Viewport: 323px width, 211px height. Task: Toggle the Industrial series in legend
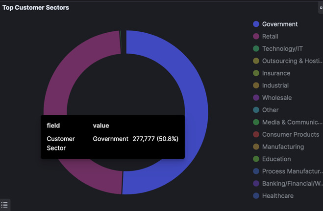tap(275, 85)
